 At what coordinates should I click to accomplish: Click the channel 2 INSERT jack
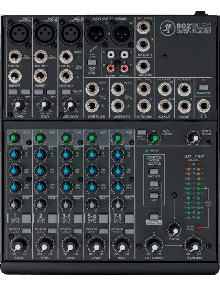click(41, 76)
